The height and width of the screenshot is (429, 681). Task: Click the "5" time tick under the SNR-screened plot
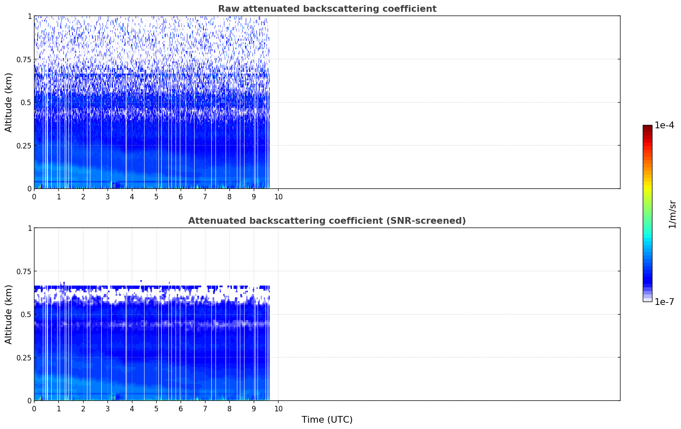pyautogui.click(x=156, y=409)
